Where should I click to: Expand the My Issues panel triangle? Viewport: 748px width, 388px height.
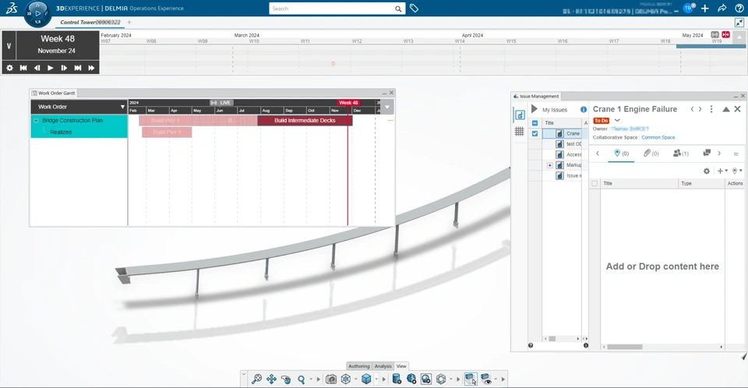point(535,109)
